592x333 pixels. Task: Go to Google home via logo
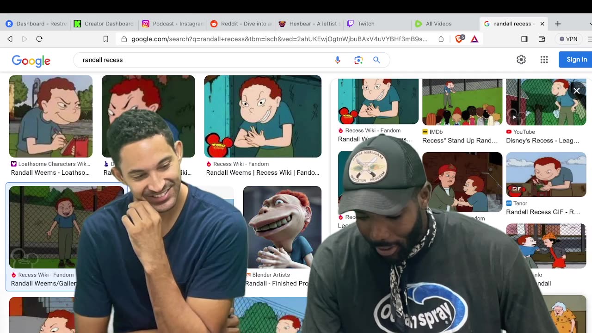click(x=31, y=61)
